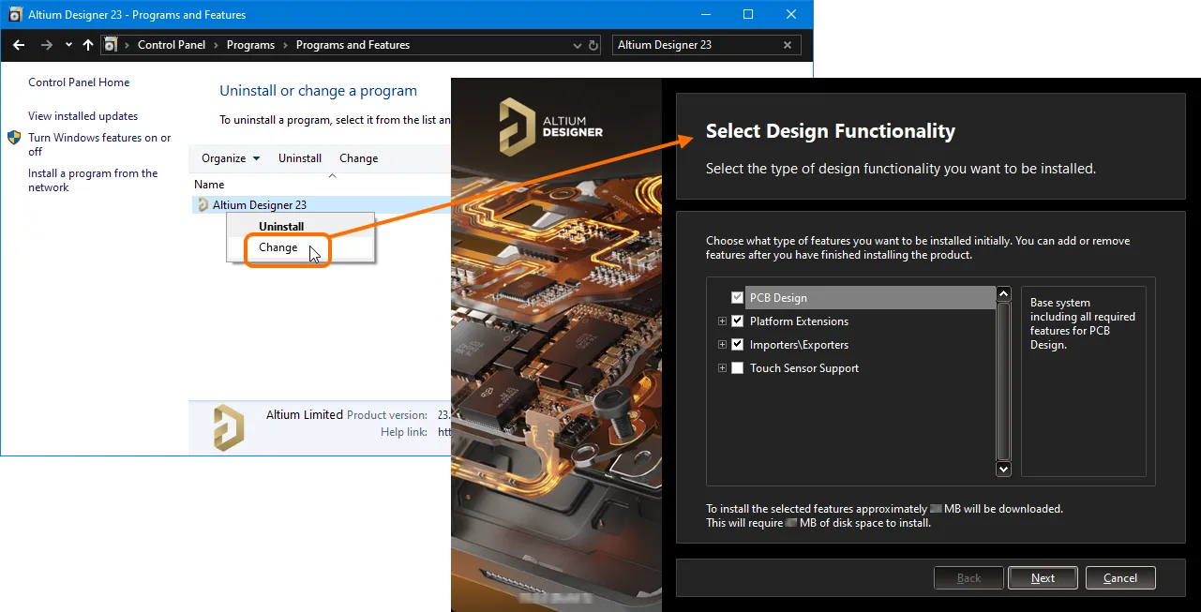The height and width of the screenshot is (612, 1201).
Task: Click the shield icon beside Turn Windows features
Action: pos(14,138)
